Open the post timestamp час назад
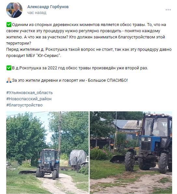Screen dimensions: 177x194 pos(37,13)
